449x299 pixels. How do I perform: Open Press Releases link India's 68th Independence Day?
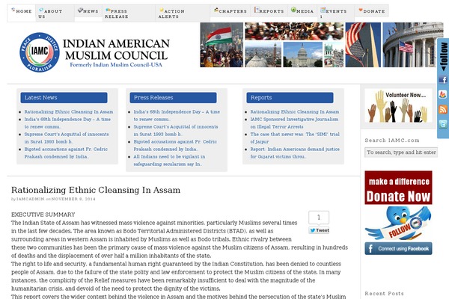(x=177, y=116)
